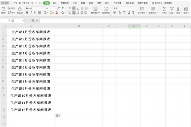Click the cell name box showing E15
Screen dimensions: 191x127
coord(12,21)
